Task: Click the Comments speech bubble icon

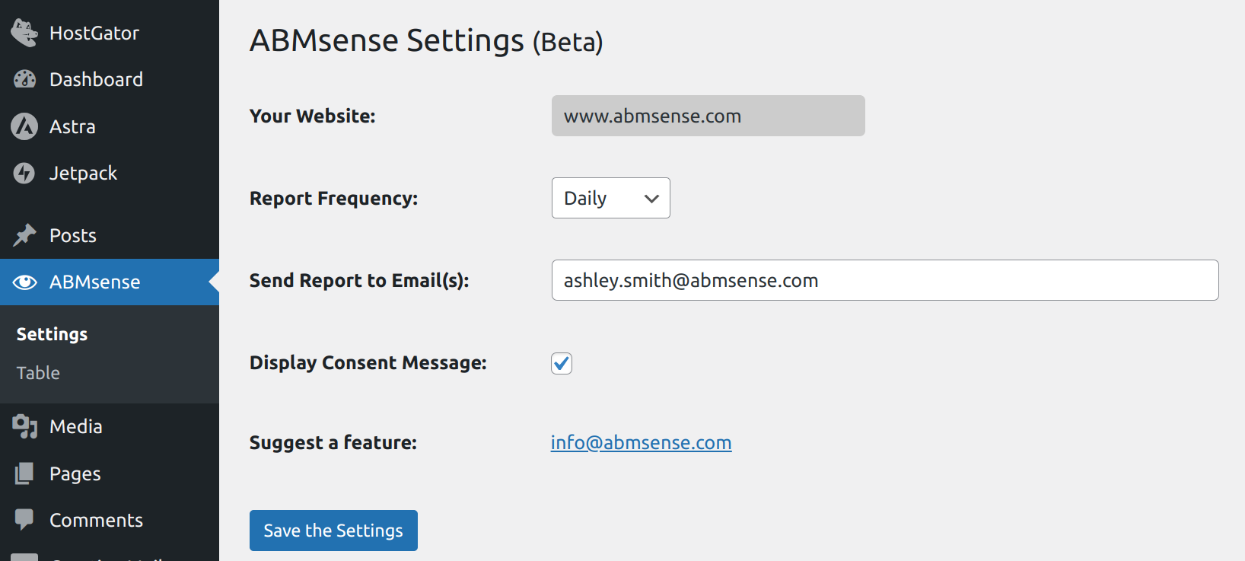Action: (x=24, y=520)
